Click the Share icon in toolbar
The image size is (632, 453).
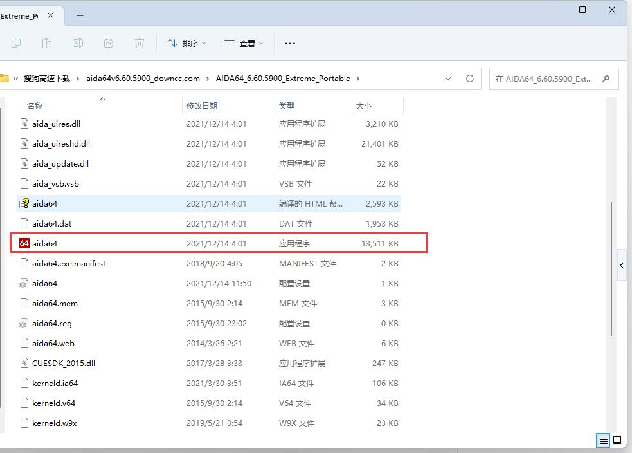point(109,43)
